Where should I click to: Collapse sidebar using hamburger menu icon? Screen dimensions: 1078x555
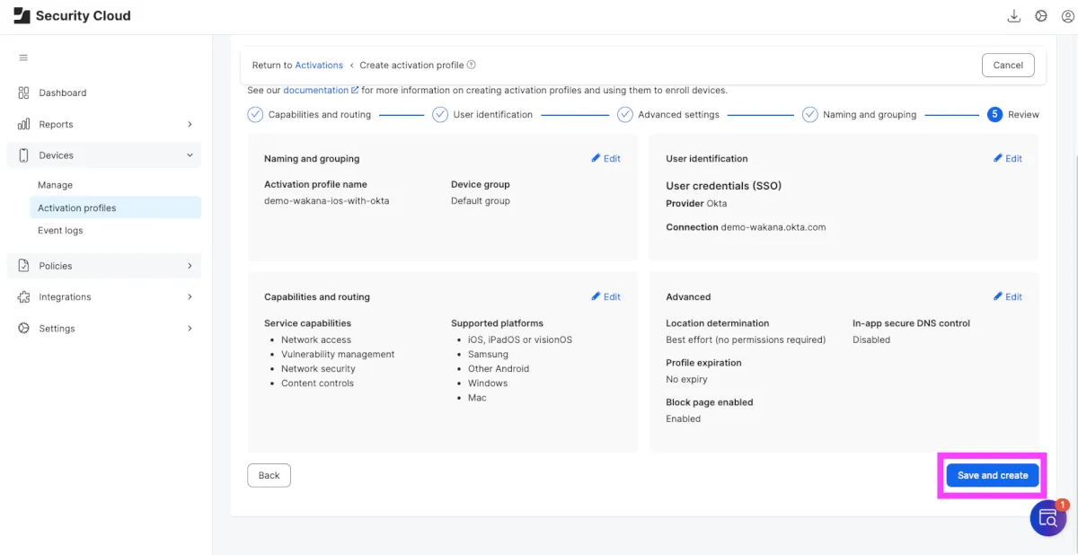tap(23, 57)
